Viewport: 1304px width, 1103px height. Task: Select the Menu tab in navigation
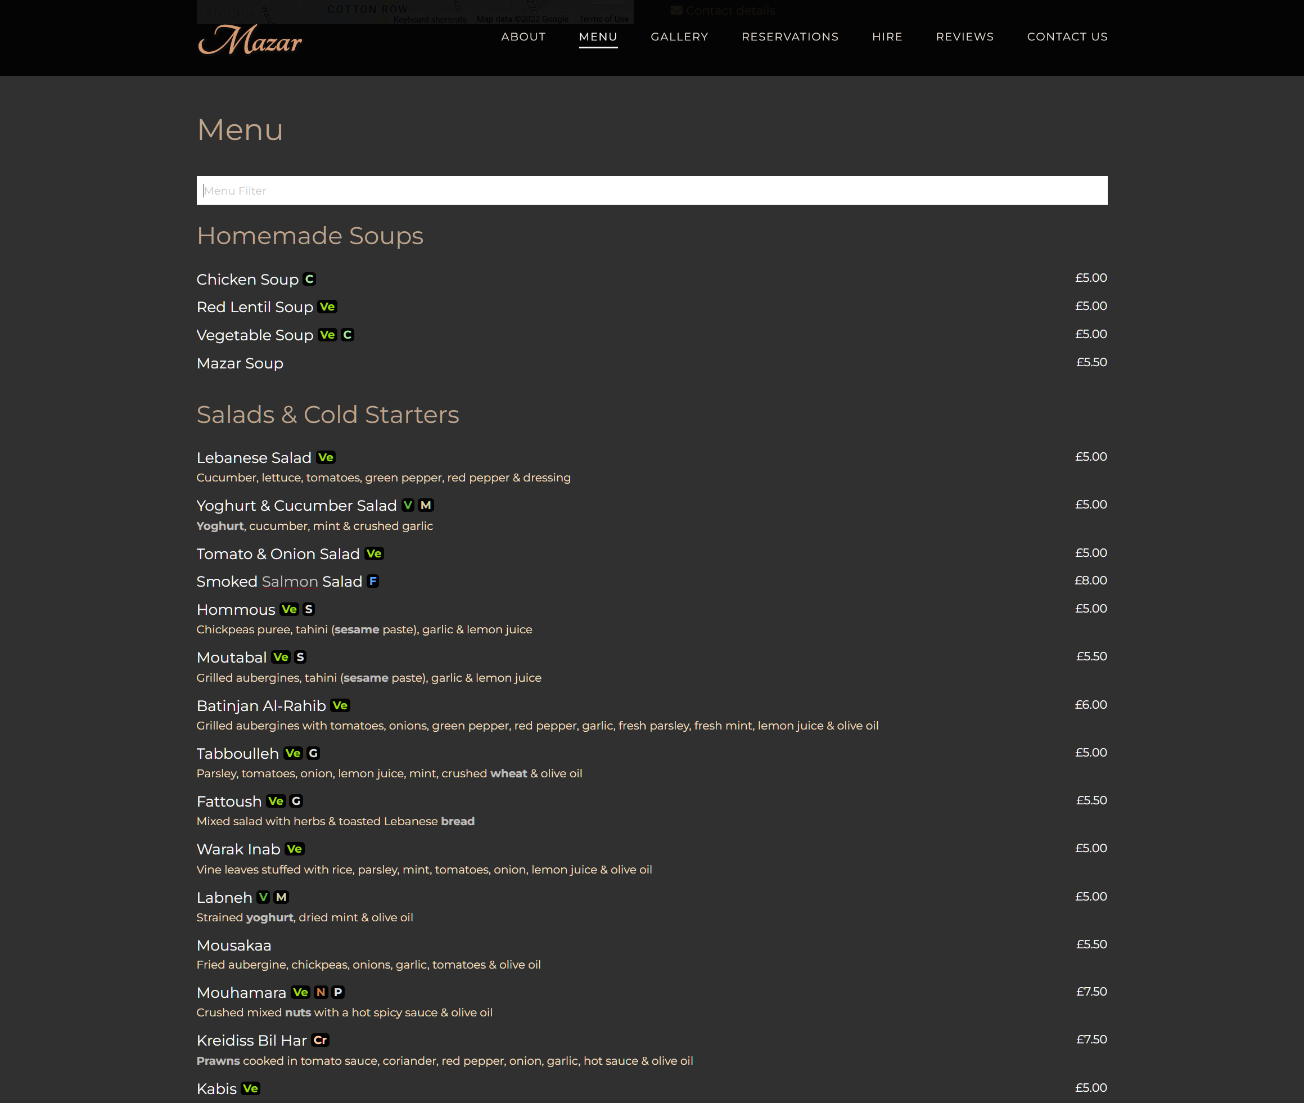[598, 36]
